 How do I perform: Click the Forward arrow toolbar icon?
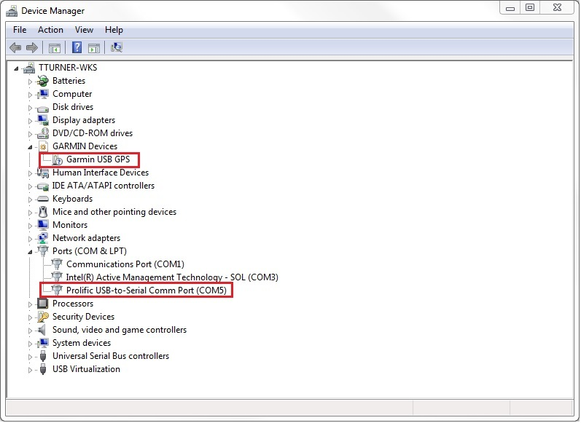pyautogui.click(x=32, y=48)
